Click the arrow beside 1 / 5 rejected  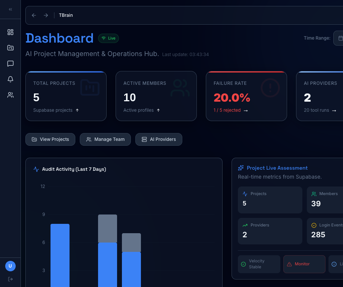[246, 111]
